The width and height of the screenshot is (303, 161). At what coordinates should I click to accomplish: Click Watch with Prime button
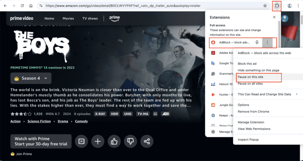[41, 141]
